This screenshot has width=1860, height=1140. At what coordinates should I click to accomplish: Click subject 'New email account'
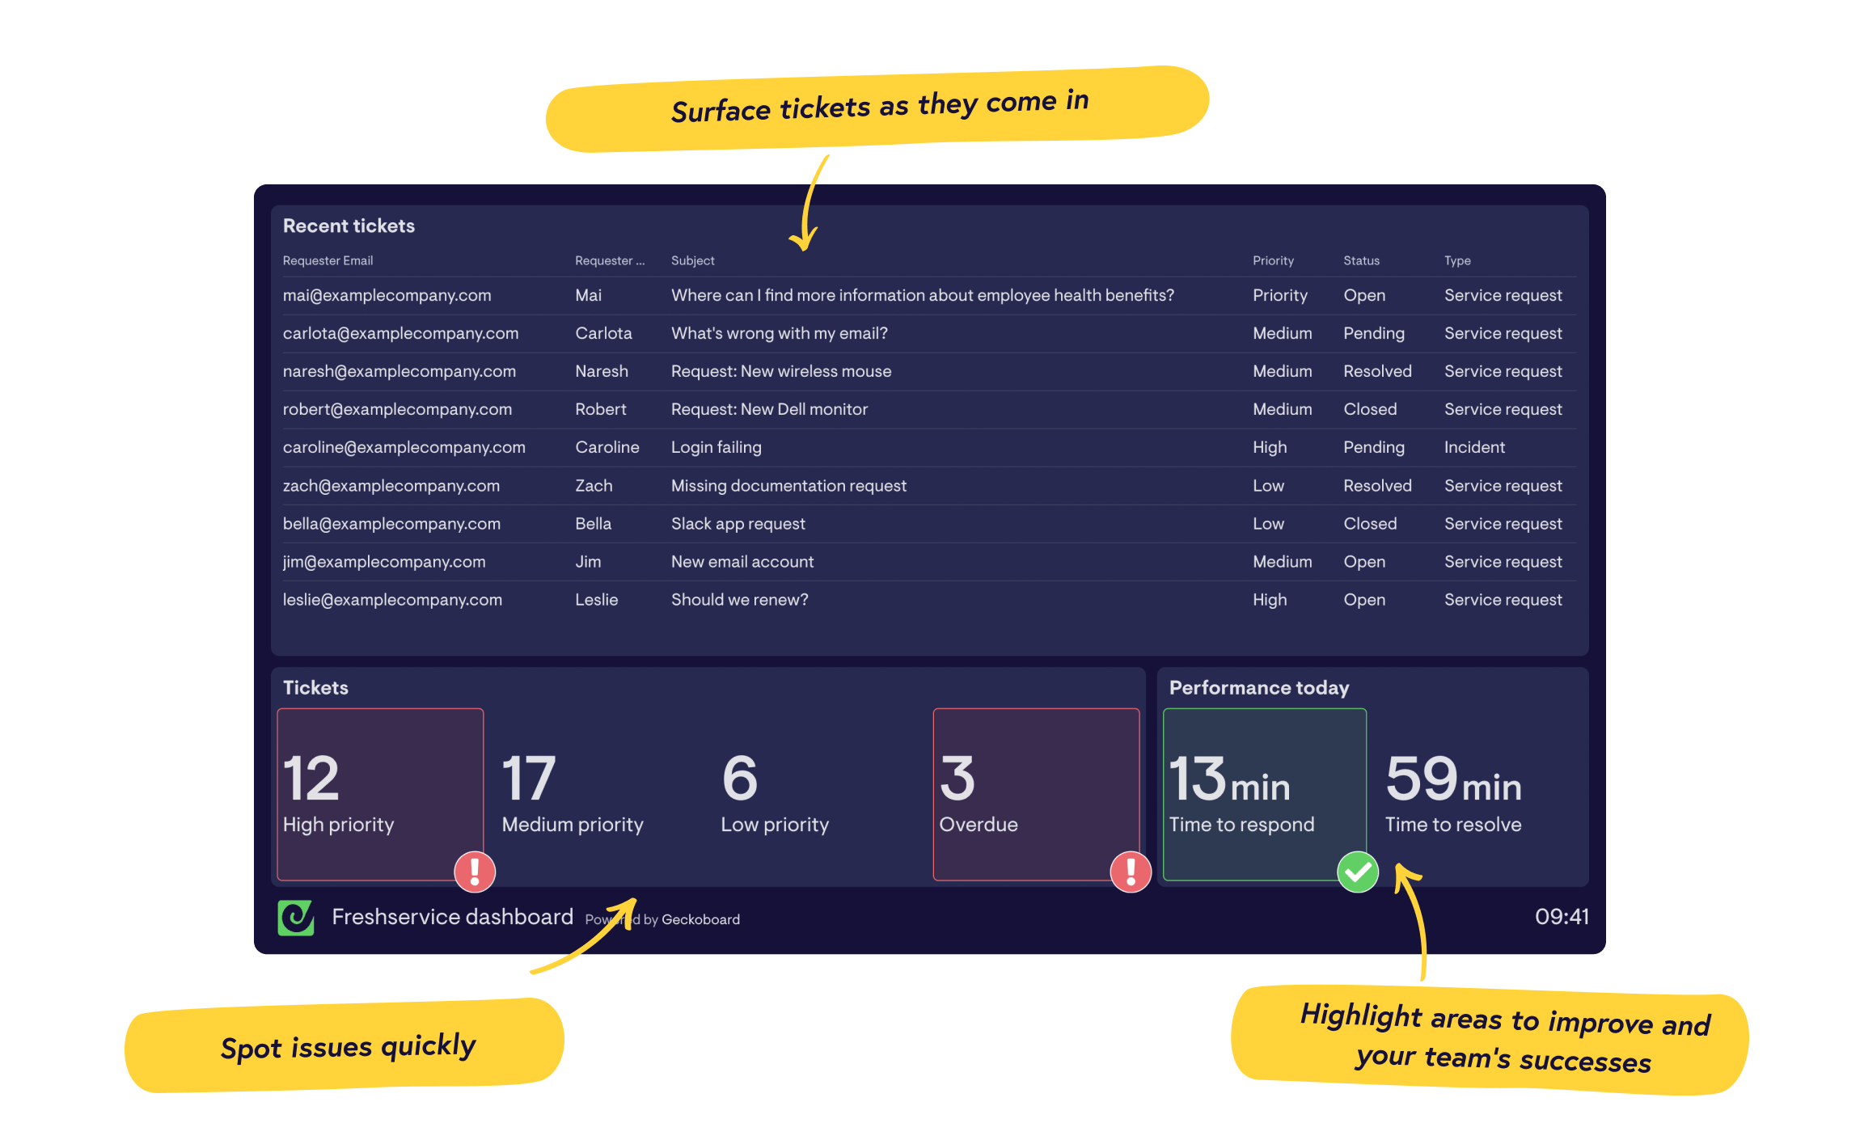pos(742,562)
